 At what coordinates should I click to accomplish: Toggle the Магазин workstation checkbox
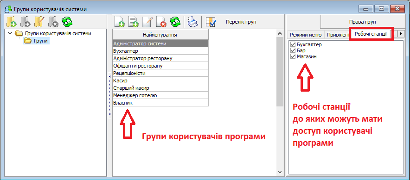(x=293, y=56)
